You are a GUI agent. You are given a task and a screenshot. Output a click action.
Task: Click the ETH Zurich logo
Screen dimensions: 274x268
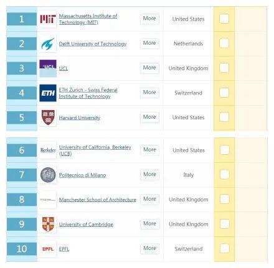coord(48,93)
